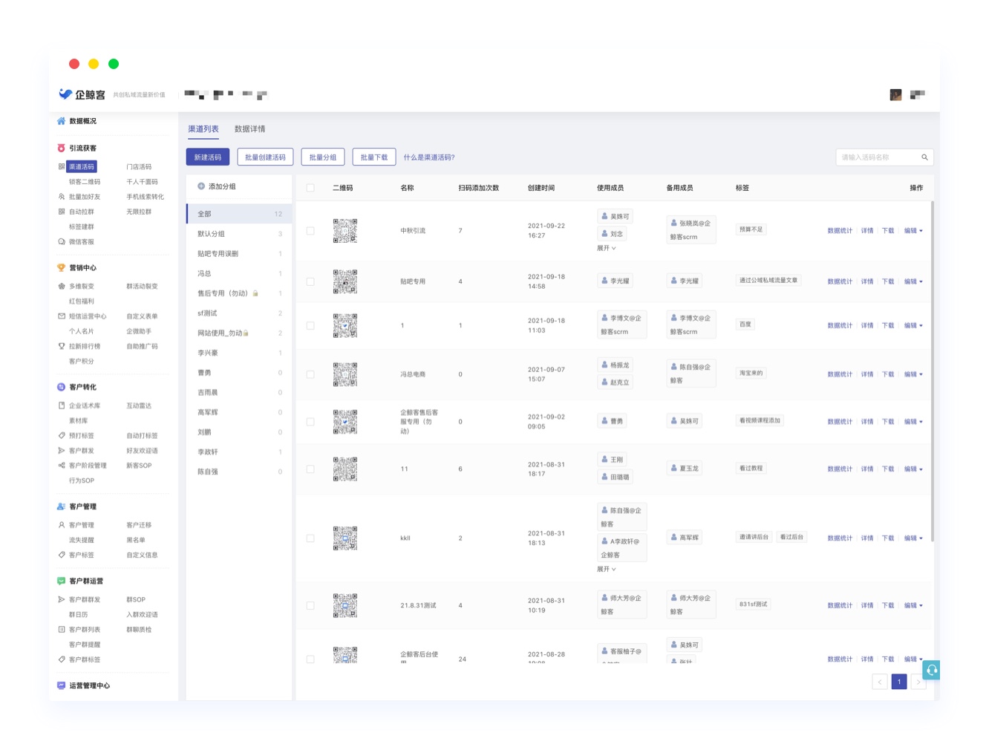Click the 客户群运营 chat icon

61,581
